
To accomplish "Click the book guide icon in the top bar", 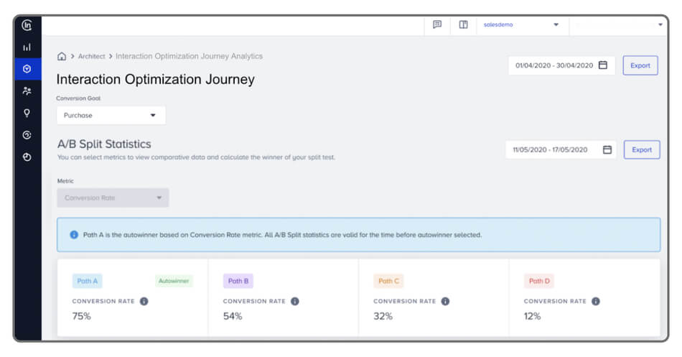I will tap(464, 24).
